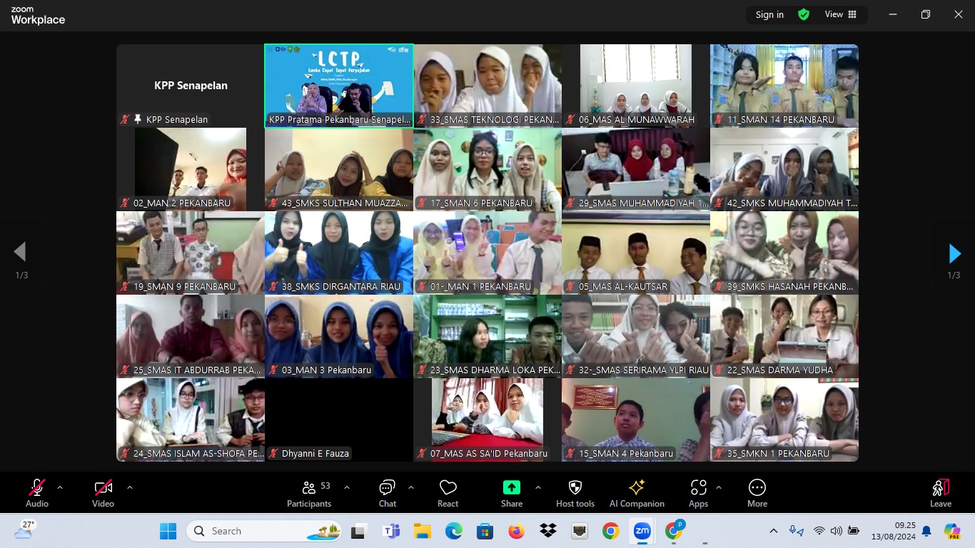Go to next page of participants
975x548 pixels.
pyautogui.click(x=954, y=253)
